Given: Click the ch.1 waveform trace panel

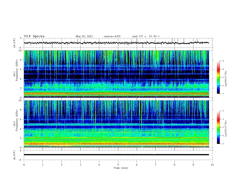Looking at the screenshot, I should [119, 43].
